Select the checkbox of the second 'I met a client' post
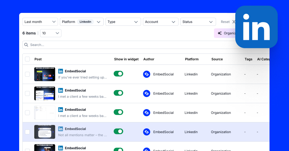The image size is (289, 151). click(x=27, y=113)
